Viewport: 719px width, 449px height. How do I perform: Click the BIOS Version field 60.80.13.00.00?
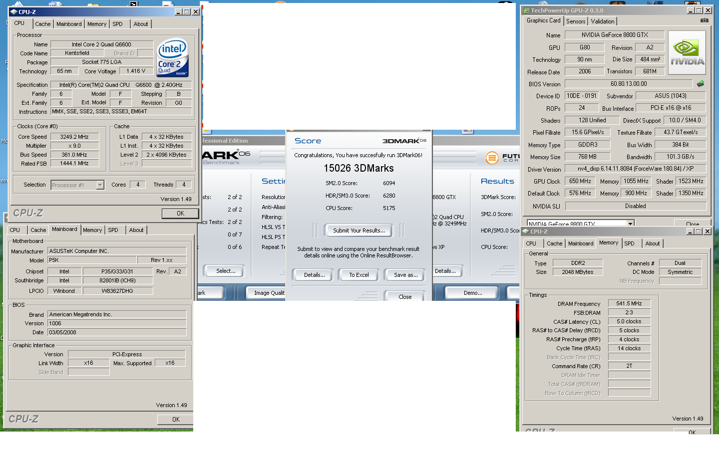point(629,84)
